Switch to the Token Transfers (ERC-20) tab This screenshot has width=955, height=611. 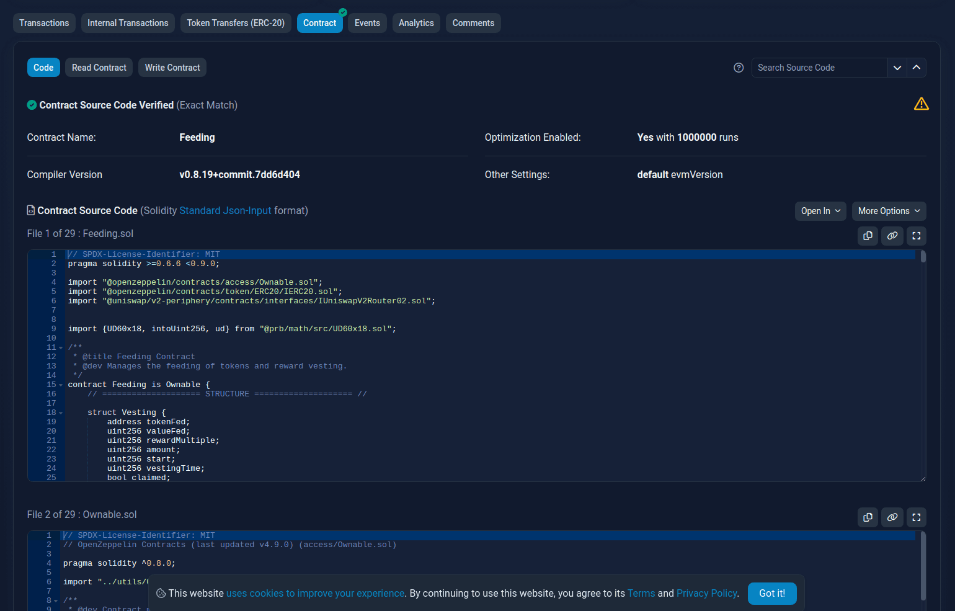(236, 23)
